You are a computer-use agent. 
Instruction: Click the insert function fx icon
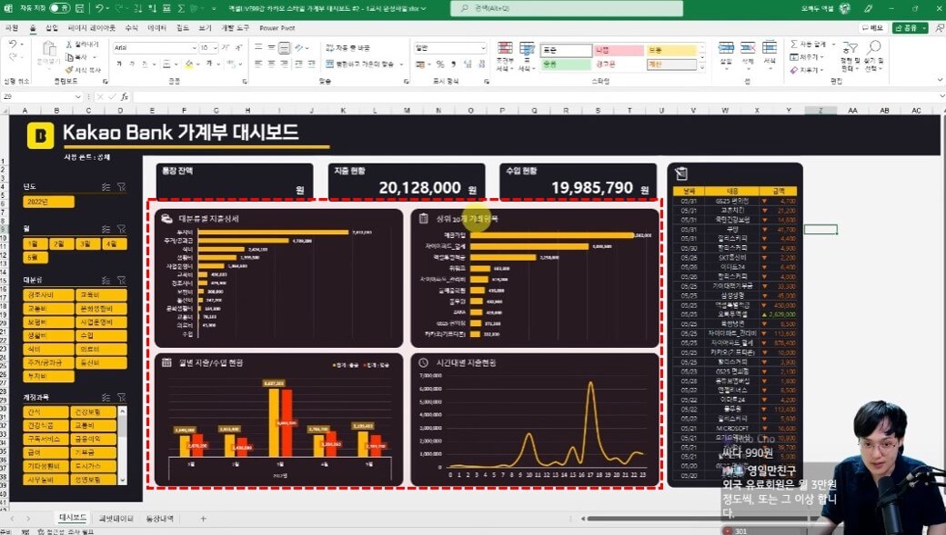coord(125,96)
